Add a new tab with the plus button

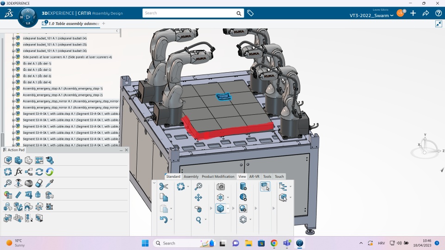click(x=103, y=24)
